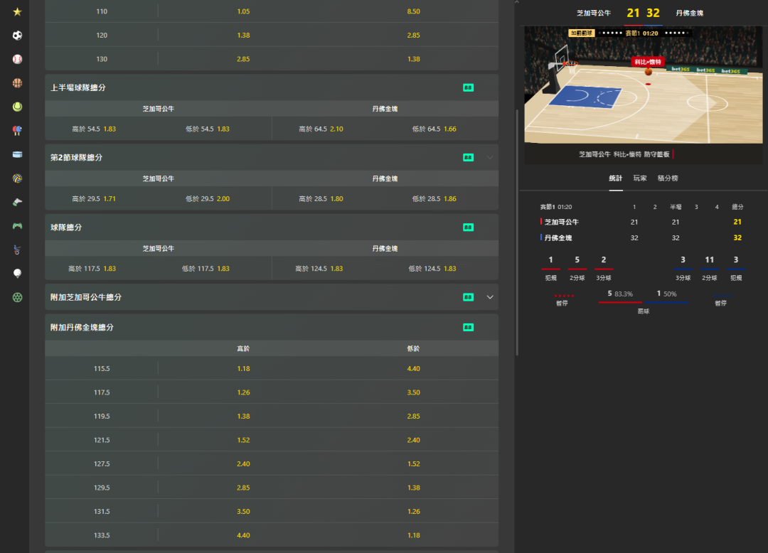The image size is (768, 553).
Task: Select 高於 odds 2.40 for 127.5
Action: 243,464
